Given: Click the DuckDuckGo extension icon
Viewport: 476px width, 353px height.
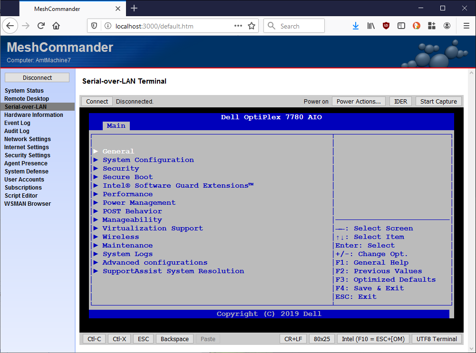Looking at the screenshot, I should point(417,26).
